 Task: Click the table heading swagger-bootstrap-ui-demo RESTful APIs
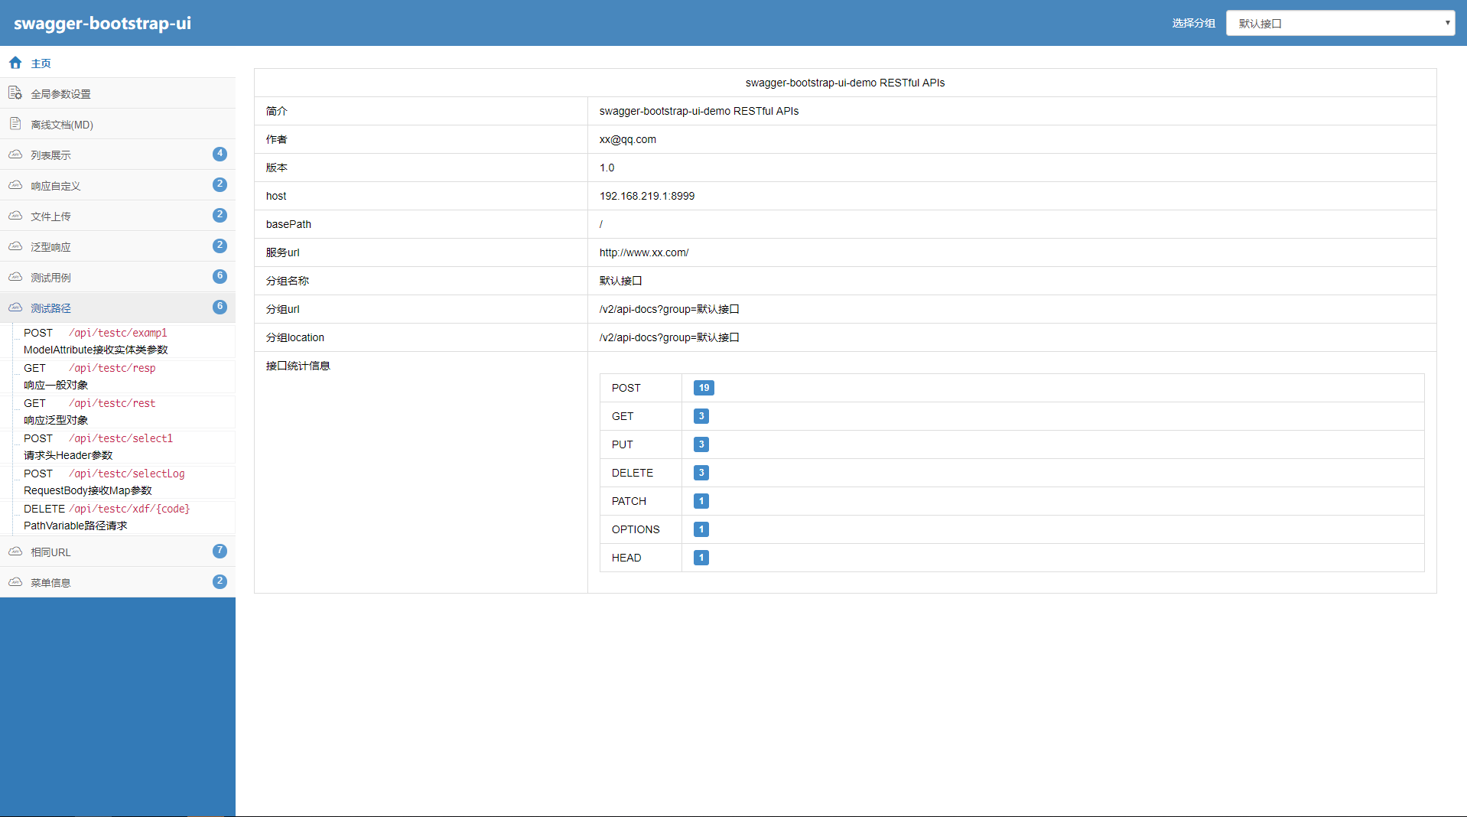(845, 83)
